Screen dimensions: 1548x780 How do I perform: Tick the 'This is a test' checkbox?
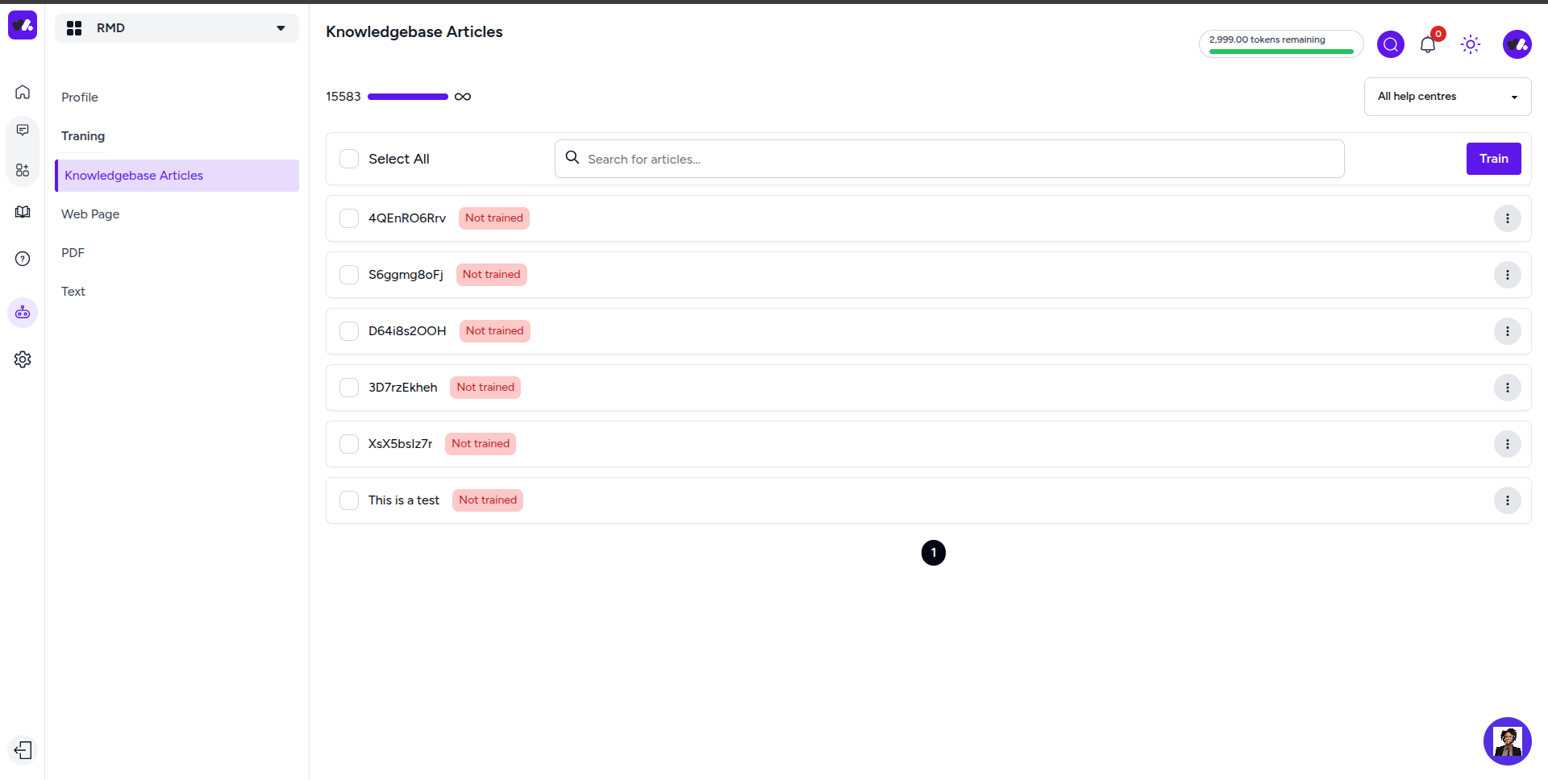pos(349,500)
